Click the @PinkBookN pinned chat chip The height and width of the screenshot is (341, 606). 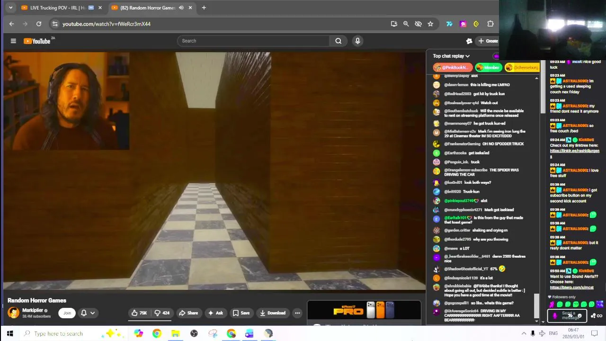tap(453, 67)
